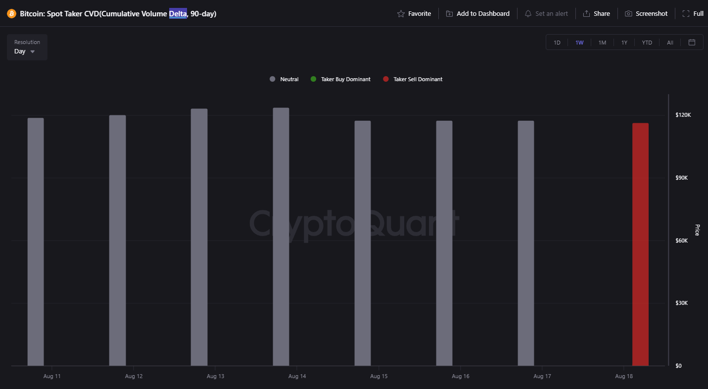The height and width of the screenshot is (389, 708).
Task: Expand chart to Full screen
Action: (693, 14)
